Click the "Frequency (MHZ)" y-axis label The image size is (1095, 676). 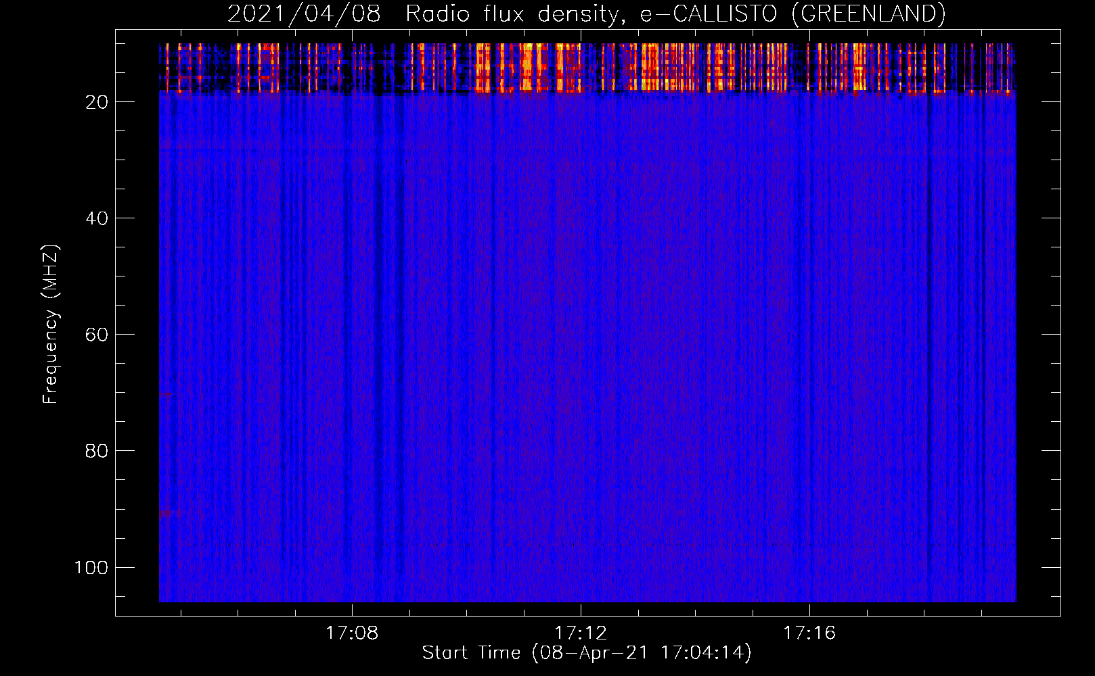[x=51, y=324]
